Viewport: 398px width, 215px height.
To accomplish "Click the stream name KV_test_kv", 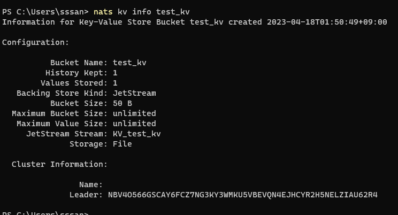I will [x=136, y=134].
